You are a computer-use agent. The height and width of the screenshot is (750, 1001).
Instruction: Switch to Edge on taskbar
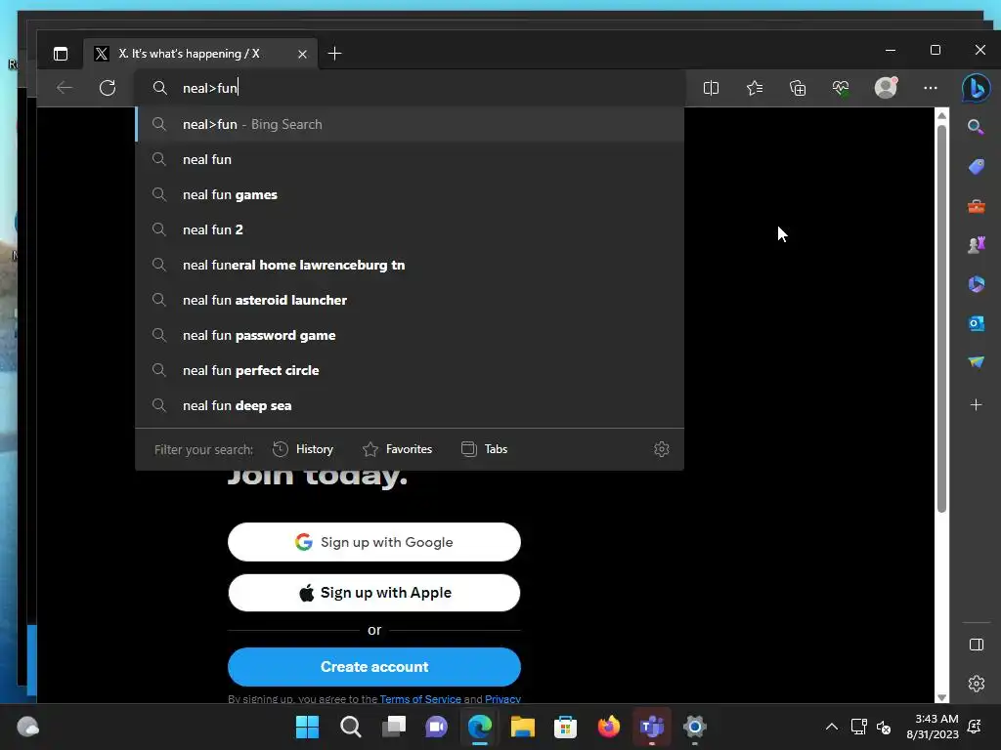click(479, 727)
